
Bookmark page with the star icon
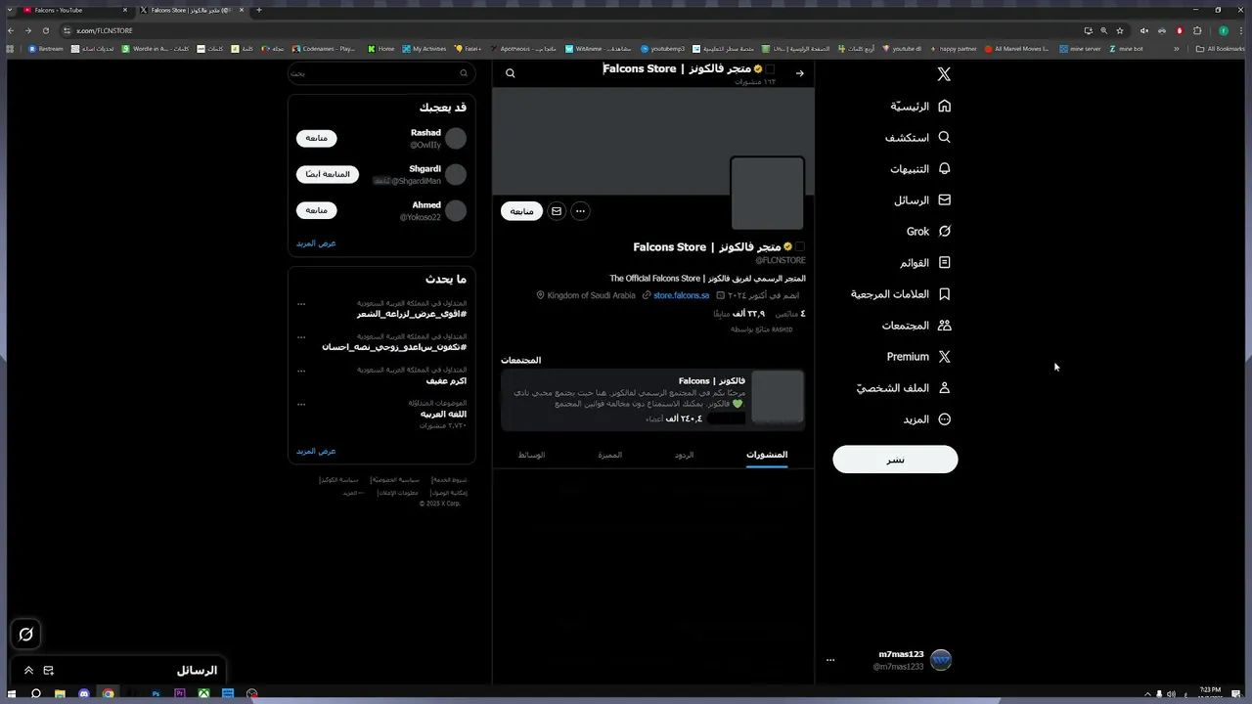1120,30
